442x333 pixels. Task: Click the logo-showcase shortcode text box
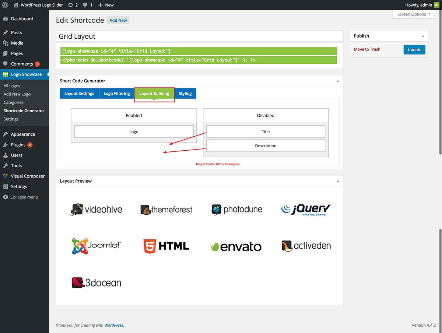(x=199, y=51)
